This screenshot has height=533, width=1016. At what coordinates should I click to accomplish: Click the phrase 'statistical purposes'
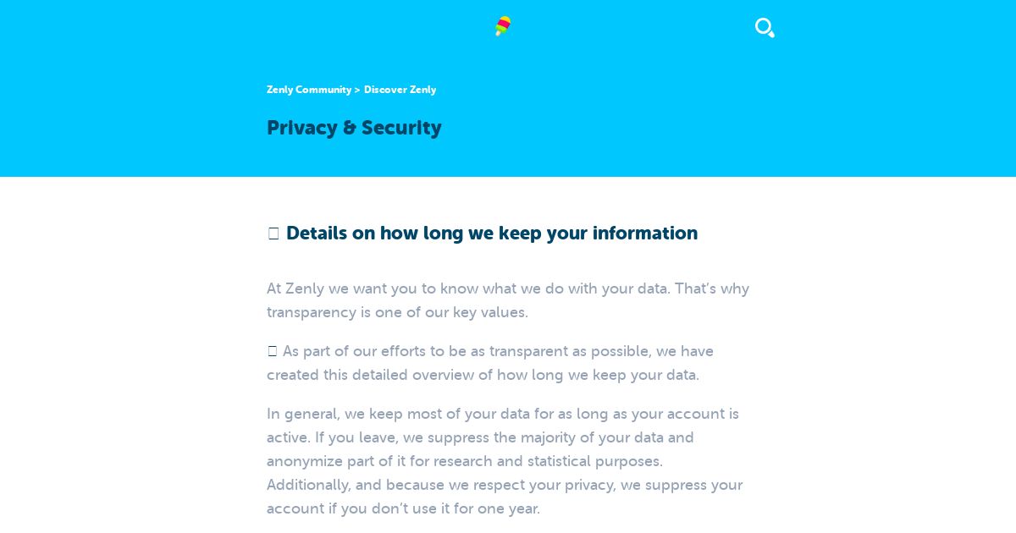pyautogui.click(x=594, y=461)
